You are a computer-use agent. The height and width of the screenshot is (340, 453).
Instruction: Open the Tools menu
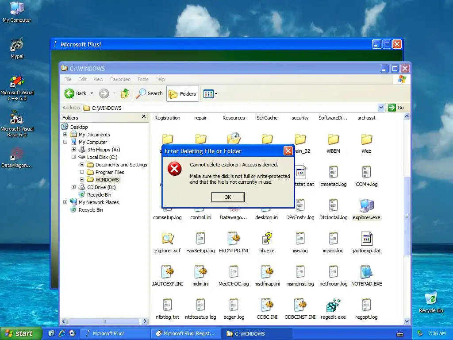pos(143,79)
